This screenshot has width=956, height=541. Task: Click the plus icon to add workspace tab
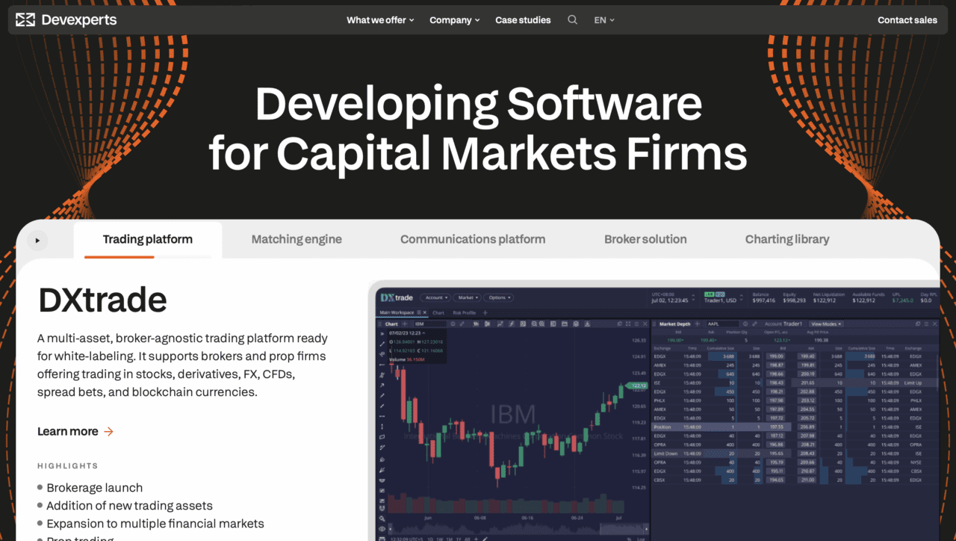(x=485, y=312)
